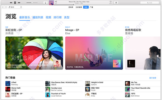This screenshot has width=162, height=100.
Task: Click the One Dance cover art
Action: (48, 84)
